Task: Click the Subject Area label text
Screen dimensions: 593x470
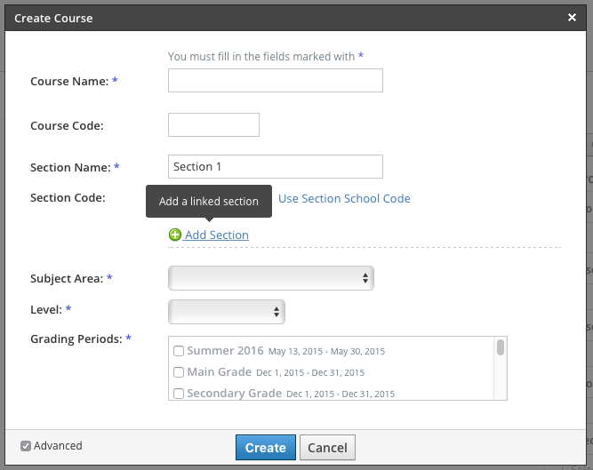Action: click(67, 279)
